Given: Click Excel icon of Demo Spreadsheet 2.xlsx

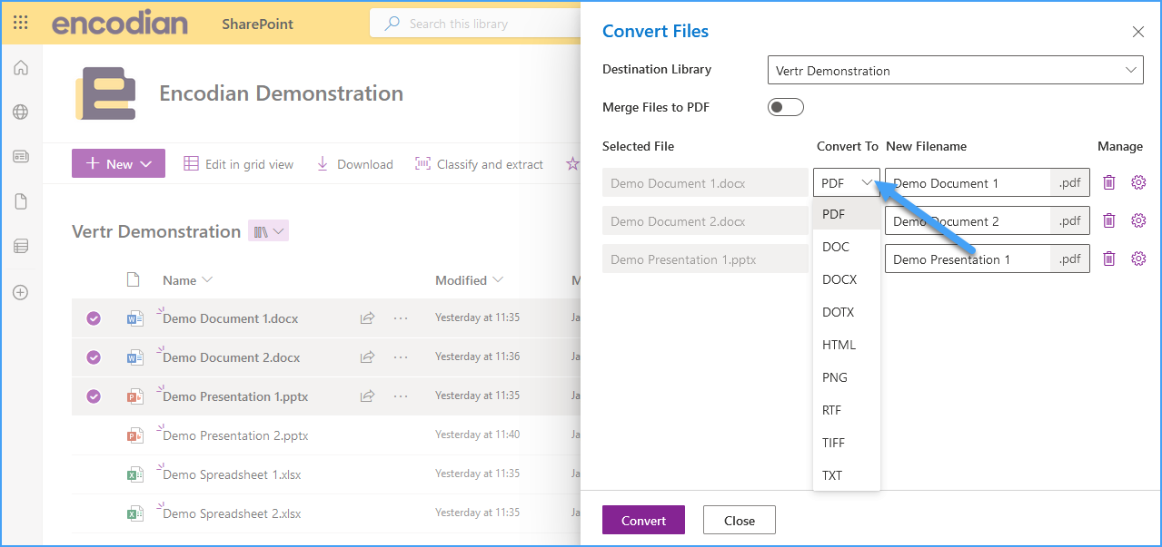Looking at the screenshot, I should coord(134,513).
